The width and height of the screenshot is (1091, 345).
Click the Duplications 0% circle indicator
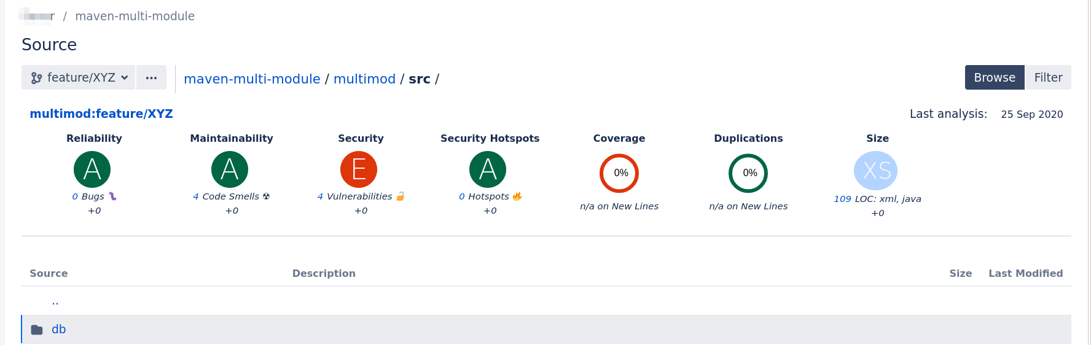[x=748, y=173]
